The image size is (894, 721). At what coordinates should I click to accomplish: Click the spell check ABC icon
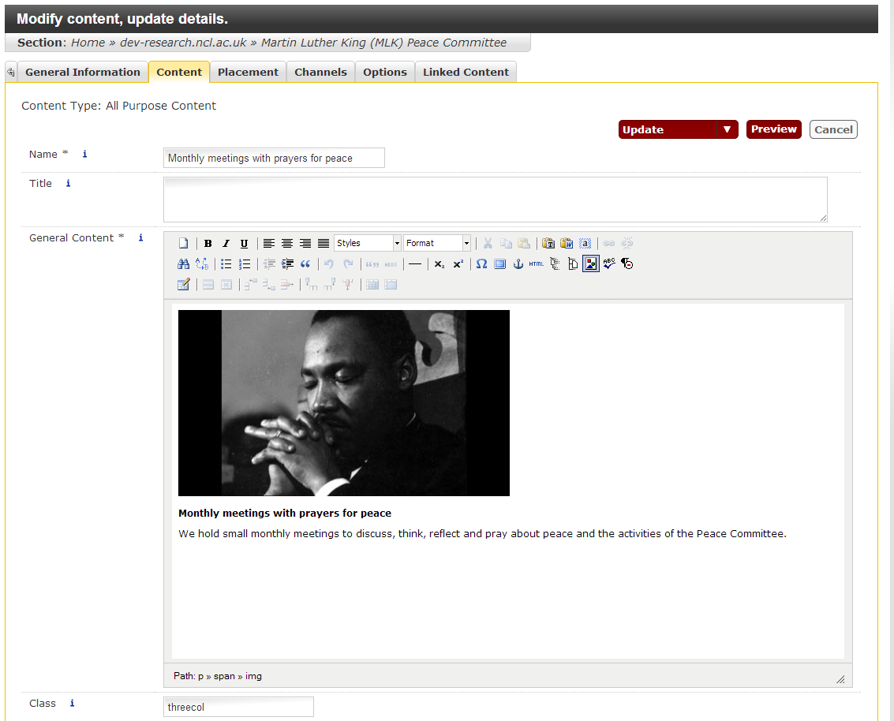[x=609, y=264]
